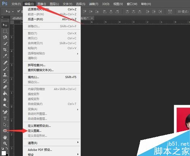Choose 拼写检查(H)... menu item
The height and width of the screenshot is (156, 190).
(52, 65)
